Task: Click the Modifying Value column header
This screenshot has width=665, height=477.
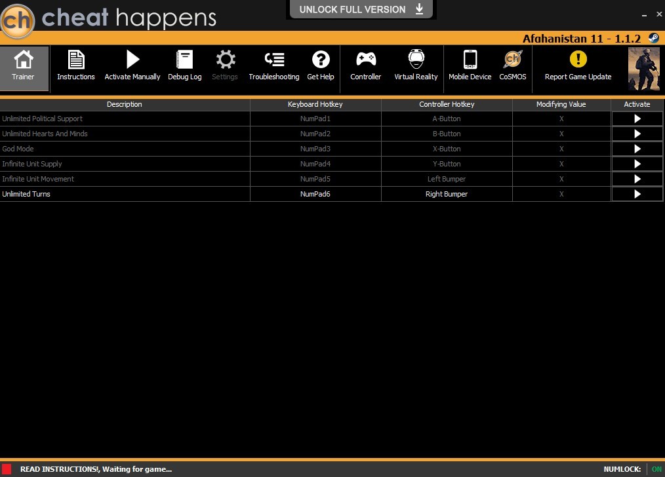Action: (x=561, y=104)
